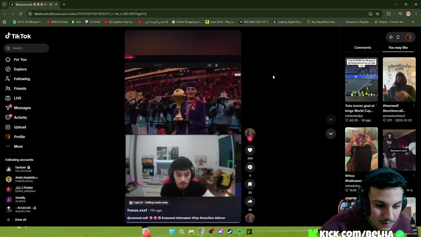This screenshot has height=237, width=421.
Task: Open options for Tota scores goal video
Action: click(x=376, y=106)
